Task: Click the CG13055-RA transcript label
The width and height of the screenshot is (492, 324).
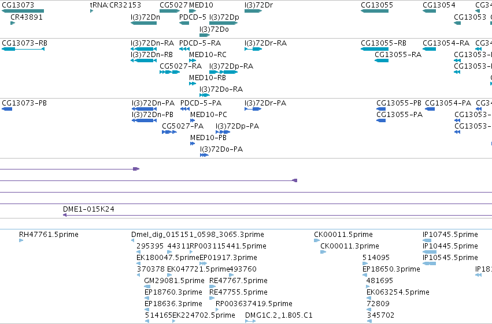Action: tap(398, 55)
